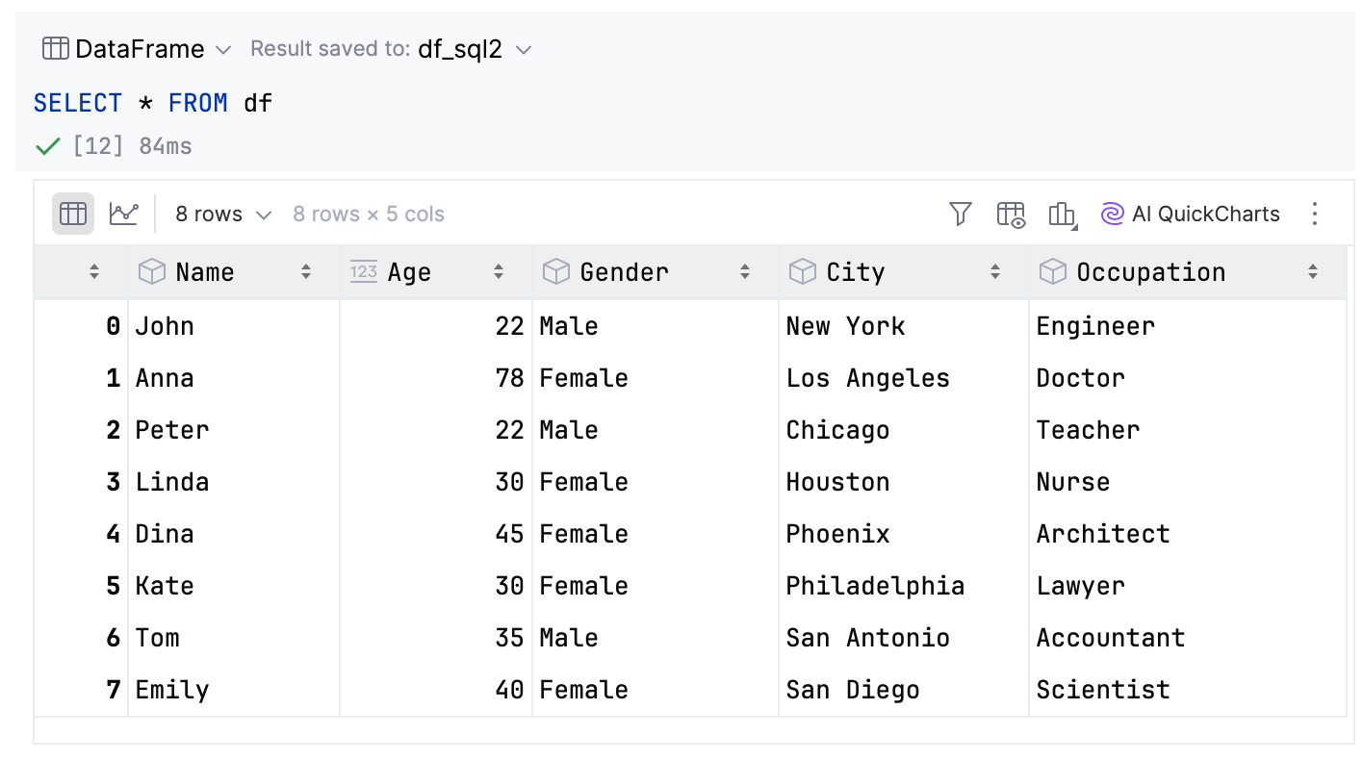Select the table view icon
Image resolution: width=1363 pixels, height=760 pixels.
coord(73,214)
